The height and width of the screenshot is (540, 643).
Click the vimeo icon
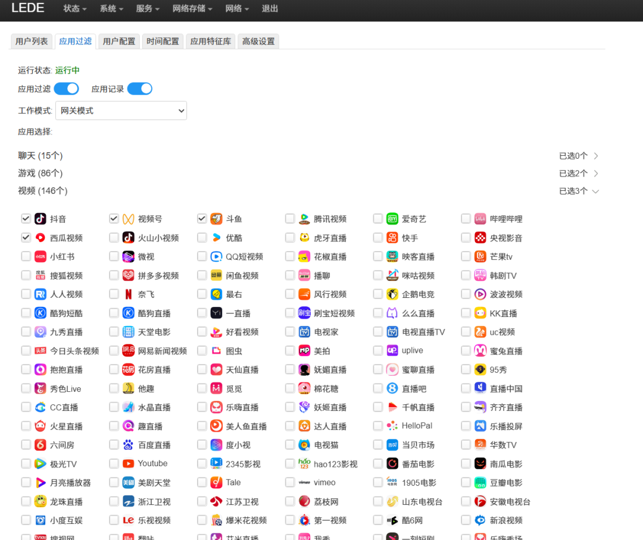[304, 482]
